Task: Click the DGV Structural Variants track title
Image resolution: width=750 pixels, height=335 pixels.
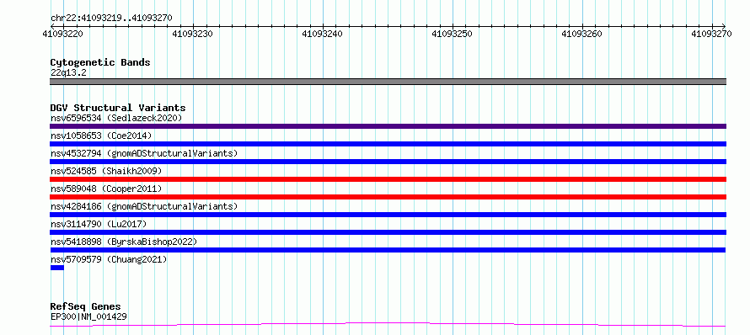Action: pyautogui.click(x=118, y=108)
